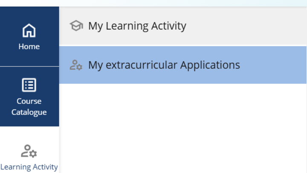307x173 pixels.
Task: Click the blank white area below the submenu
Action: coord(183,128)
